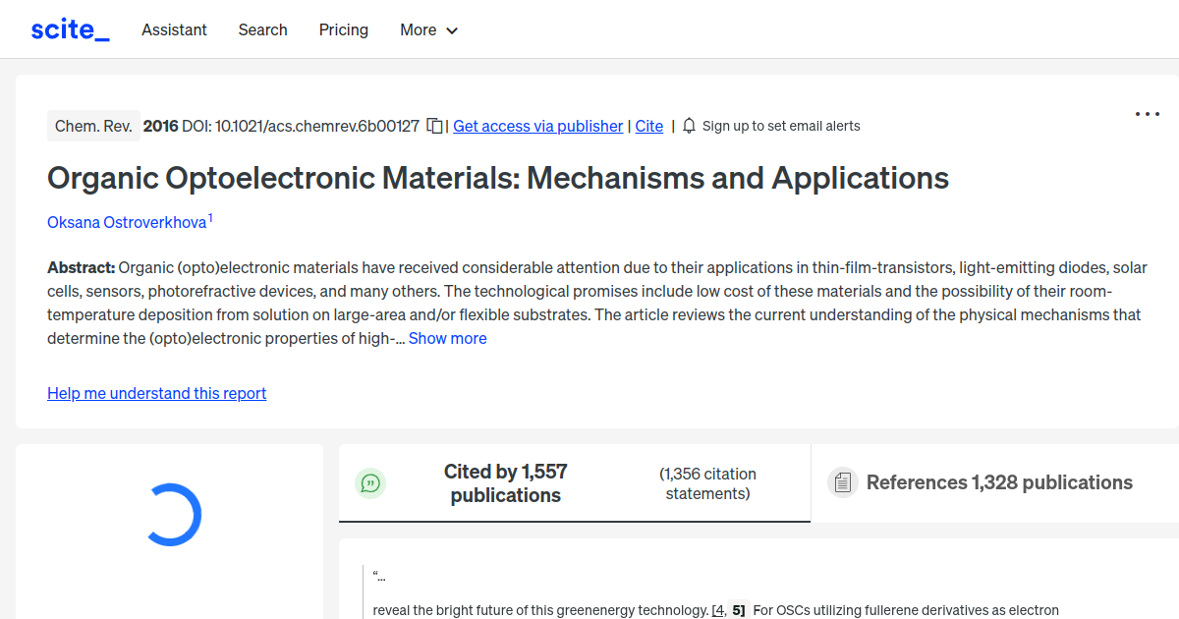1179x619 pixels.
Task: Open the More dropdown
Action: click(x=428, y=30)
